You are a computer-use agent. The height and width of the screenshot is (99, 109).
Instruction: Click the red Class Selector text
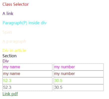click(x=16, y=4)
